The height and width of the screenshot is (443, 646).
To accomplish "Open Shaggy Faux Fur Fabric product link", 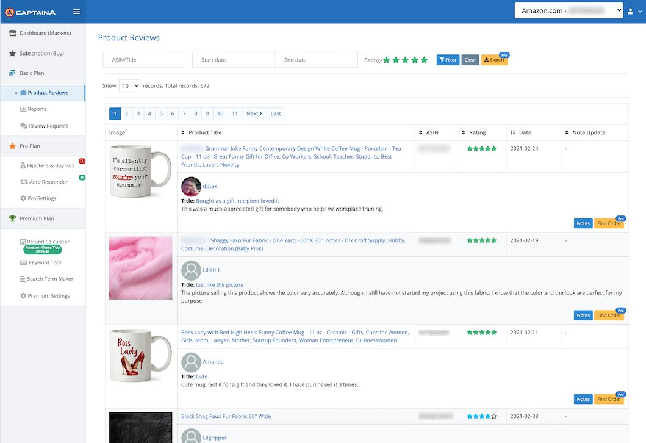I will (293, 244).
